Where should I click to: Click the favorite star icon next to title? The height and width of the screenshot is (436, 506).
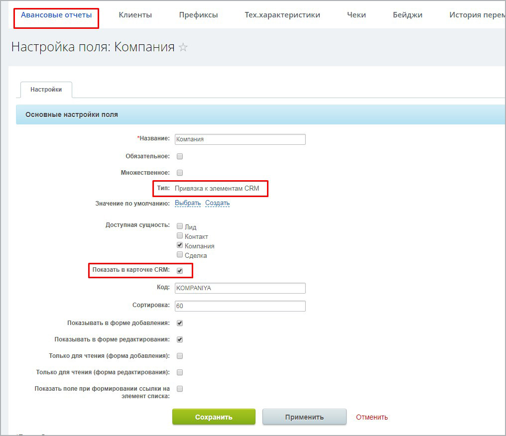pos(183,47)
